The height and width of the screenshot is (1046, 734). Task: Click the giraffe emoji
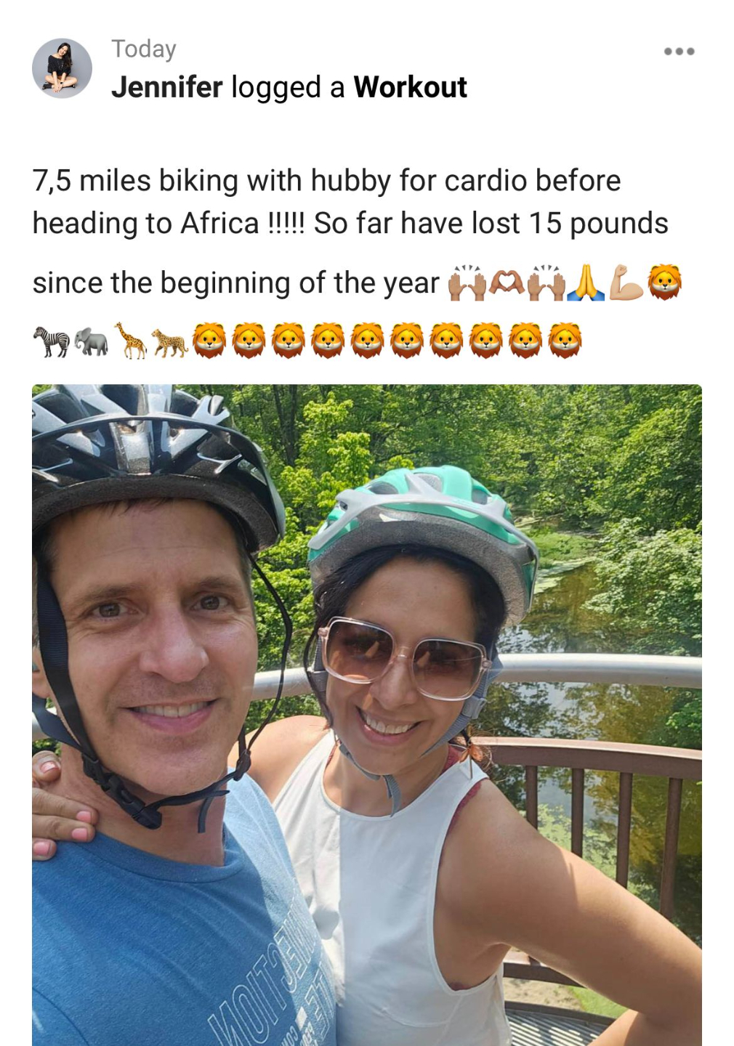[x=131, y=341]
